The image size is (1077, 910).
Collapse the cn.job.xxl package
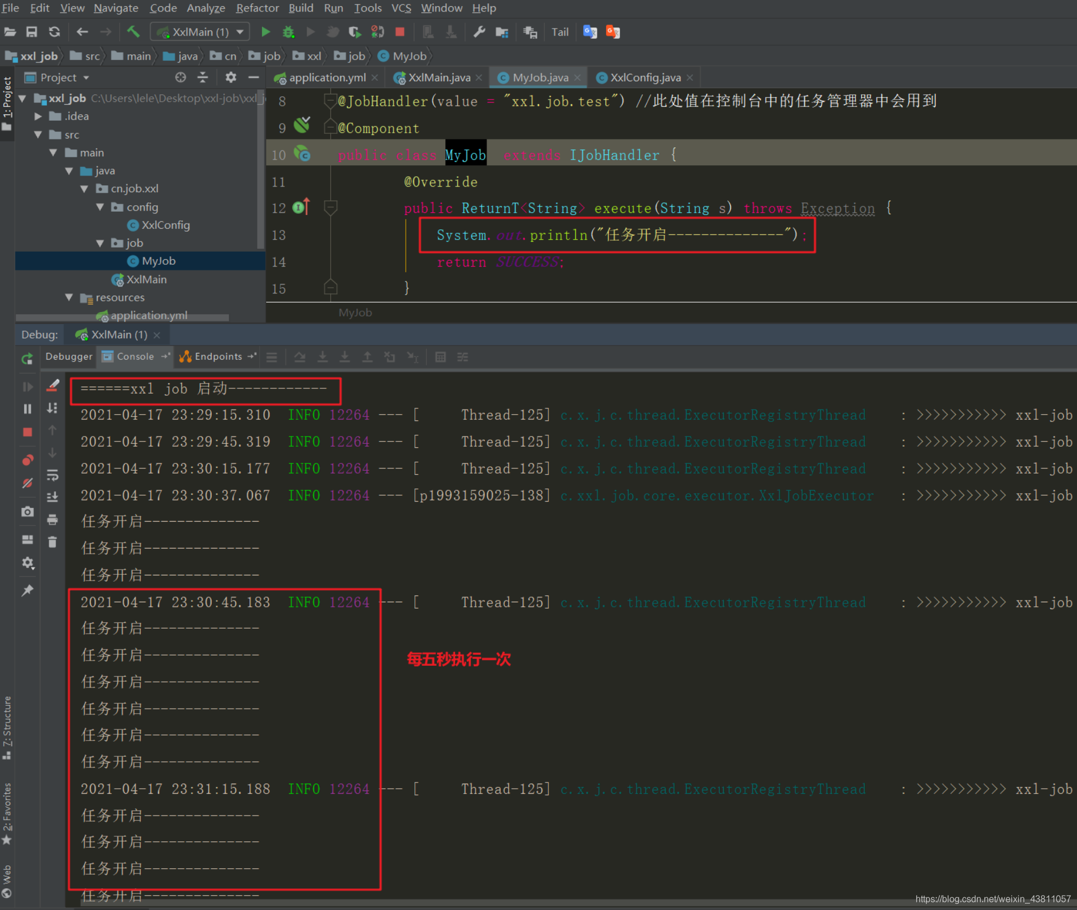[85, 189]
